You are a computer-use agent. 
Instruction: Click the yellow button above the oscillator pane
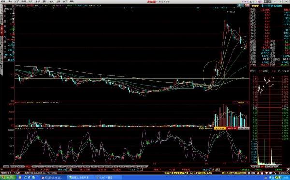pyautogui.click(x=220, y=128)
